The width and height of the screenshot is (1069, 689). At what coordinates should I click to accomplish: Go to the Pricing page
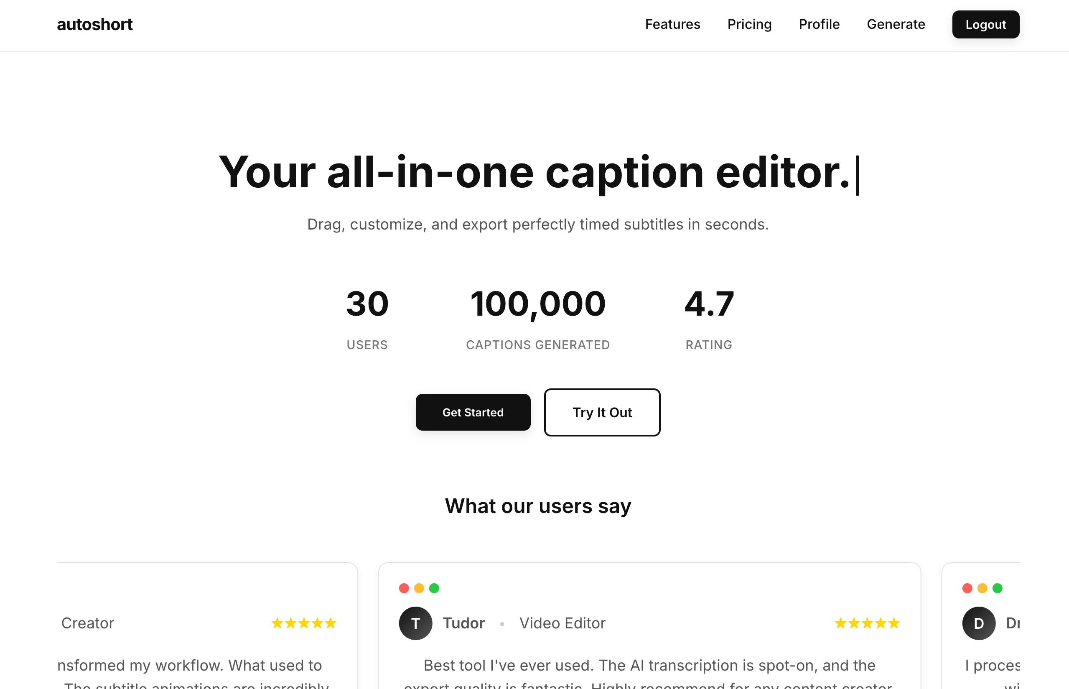[x=749, y=24]
